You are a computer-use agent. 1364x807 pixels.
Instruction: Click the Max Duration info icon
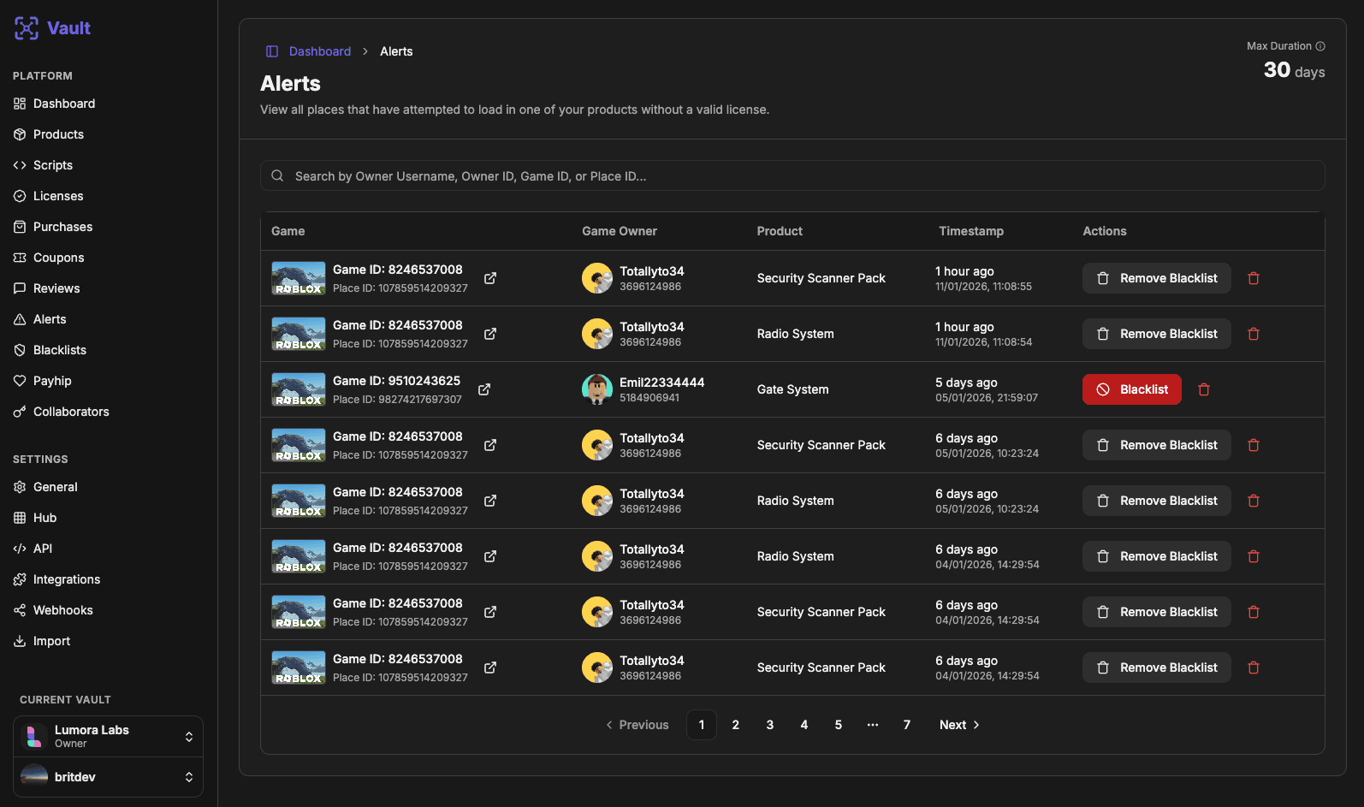click(x=1320, y=46)
